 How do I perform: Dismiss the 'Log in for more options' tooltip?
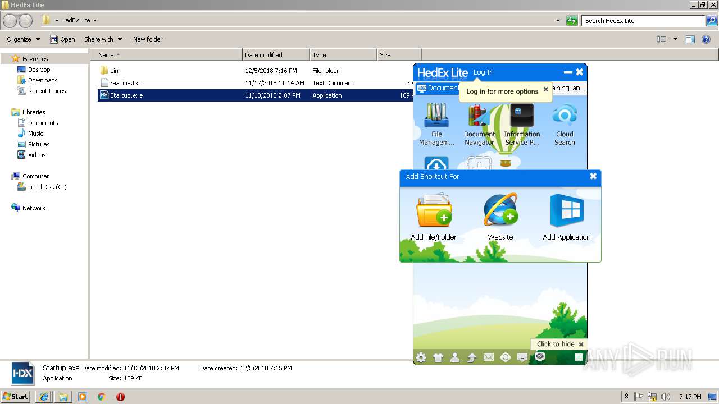(545, 89)
